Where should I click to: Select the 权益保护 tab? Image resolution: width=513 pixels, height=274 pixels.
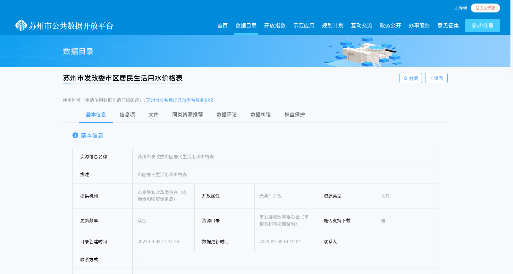click(x=295, y=114)
